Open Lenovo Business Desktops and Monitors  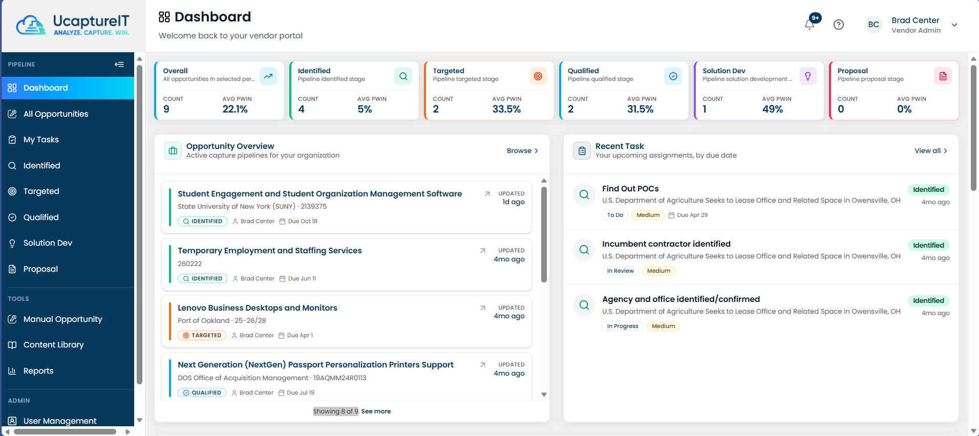pyautogui.click(x=258, y=308)
